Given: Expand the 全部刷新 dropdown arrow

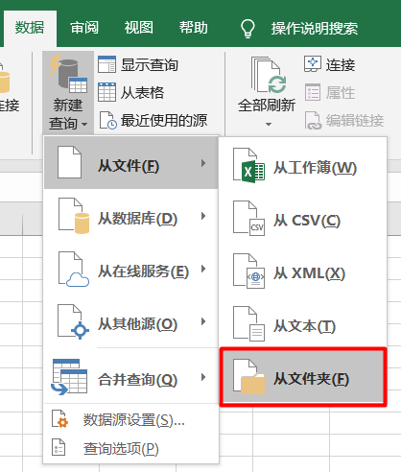Looking at the screenshot, I should [269, 124].
